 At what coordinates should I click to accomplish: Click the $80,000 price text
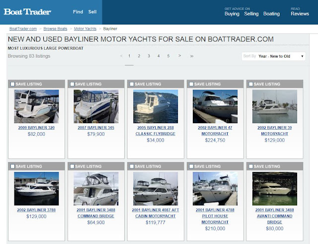coord(275,229)
